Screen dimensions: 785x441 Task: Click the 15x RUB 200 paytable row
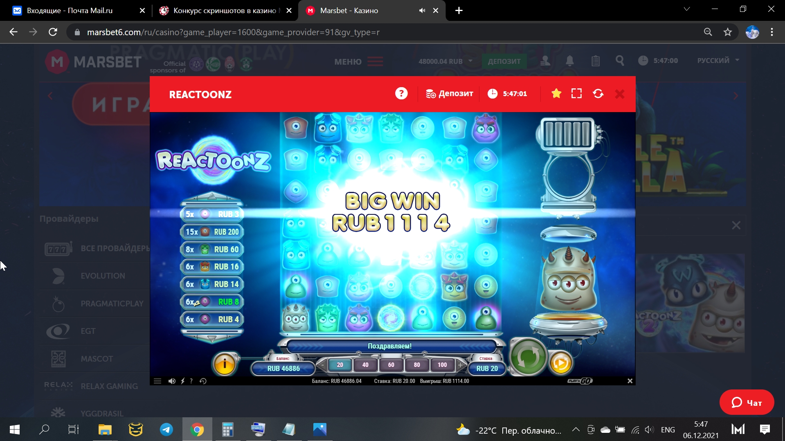tap(212, 232)
